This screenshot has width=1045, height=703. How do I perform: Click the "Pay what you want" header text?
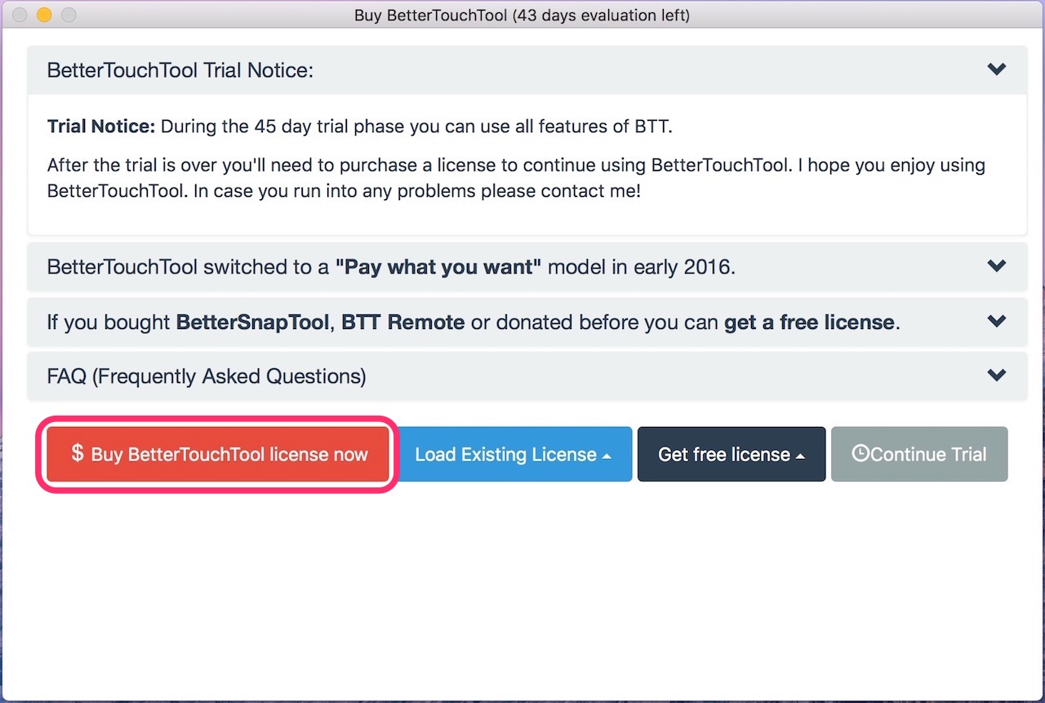(391, 267)
